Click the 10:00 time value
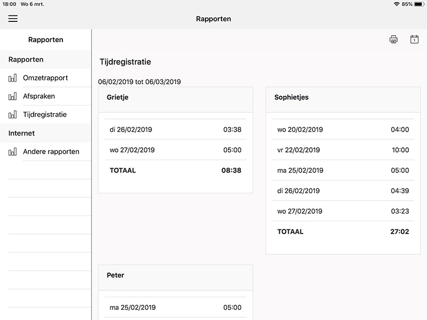427x320 pixels. pos(400,150)
